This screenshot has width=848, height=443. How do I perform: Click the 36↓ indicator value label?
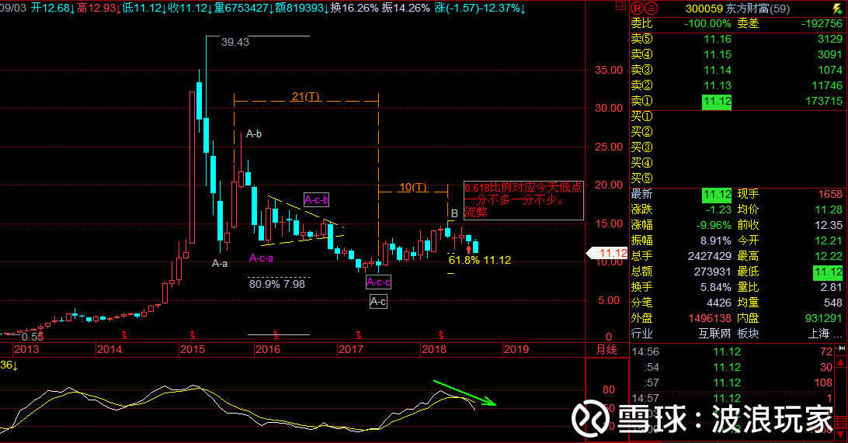coord(9,365)
